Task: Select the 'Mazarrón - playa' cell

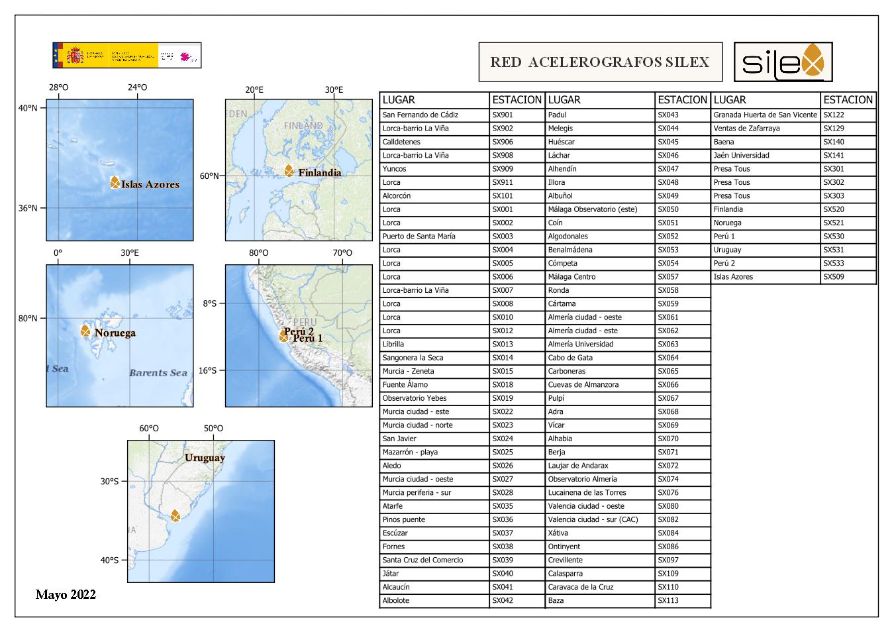Action: (434, 452)
